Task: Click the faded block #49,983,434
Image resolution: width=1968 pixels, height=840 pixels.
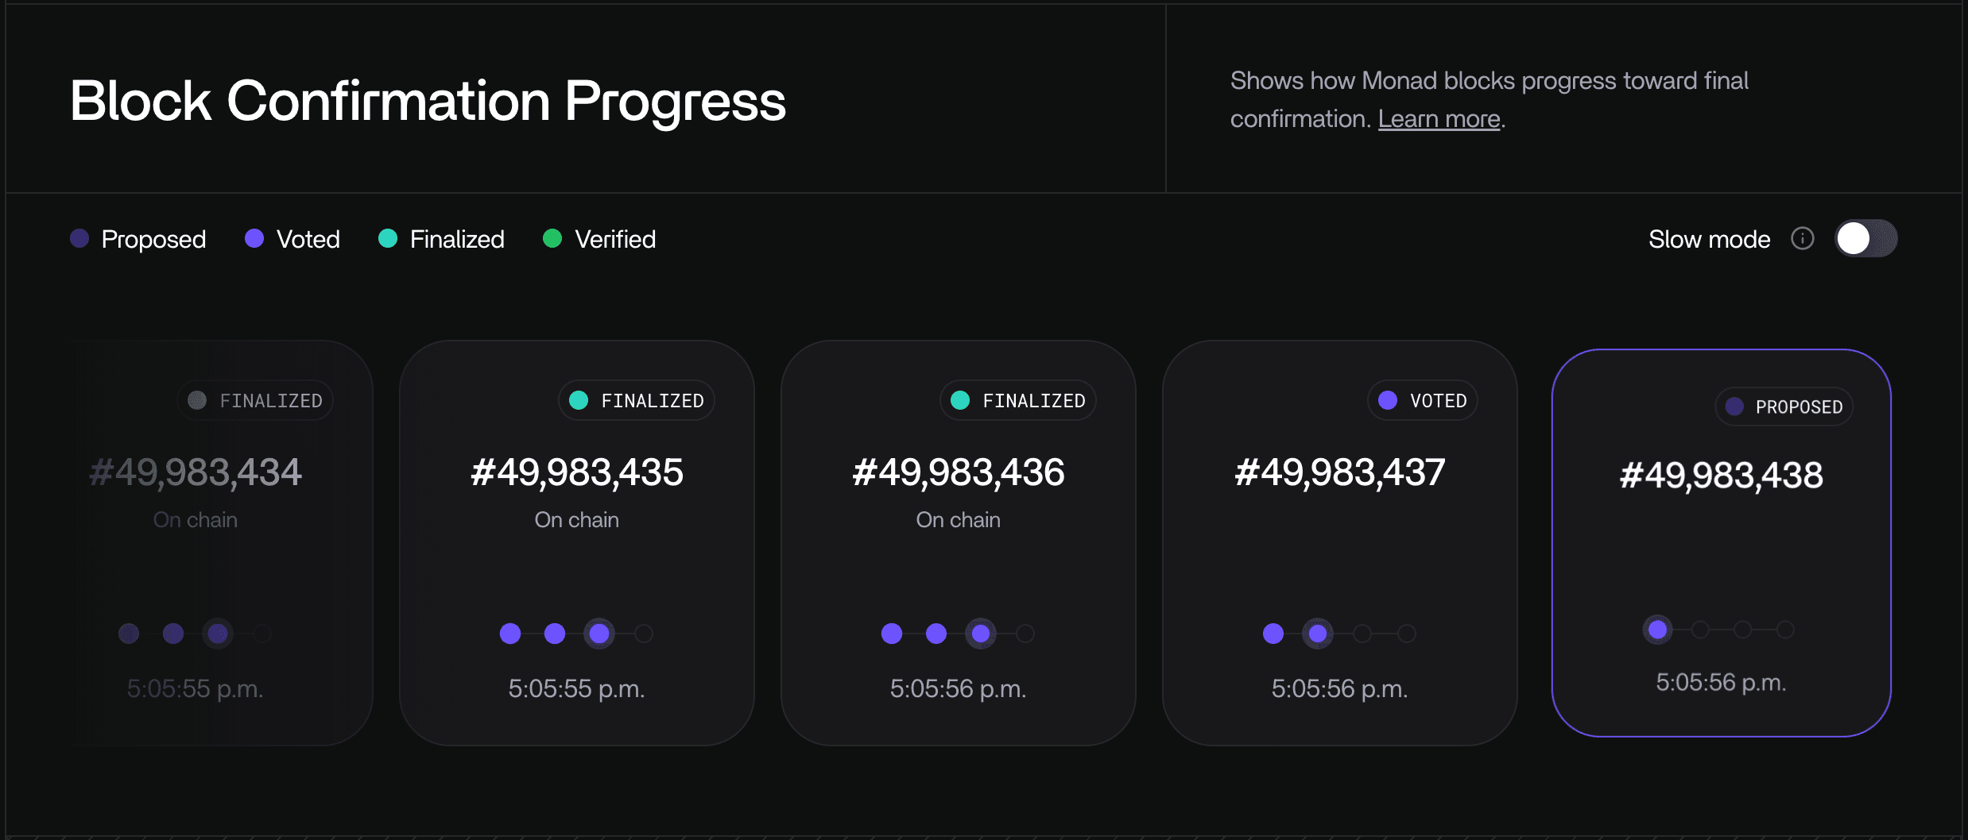Action: pyautogui.click(x=196, y=472)
